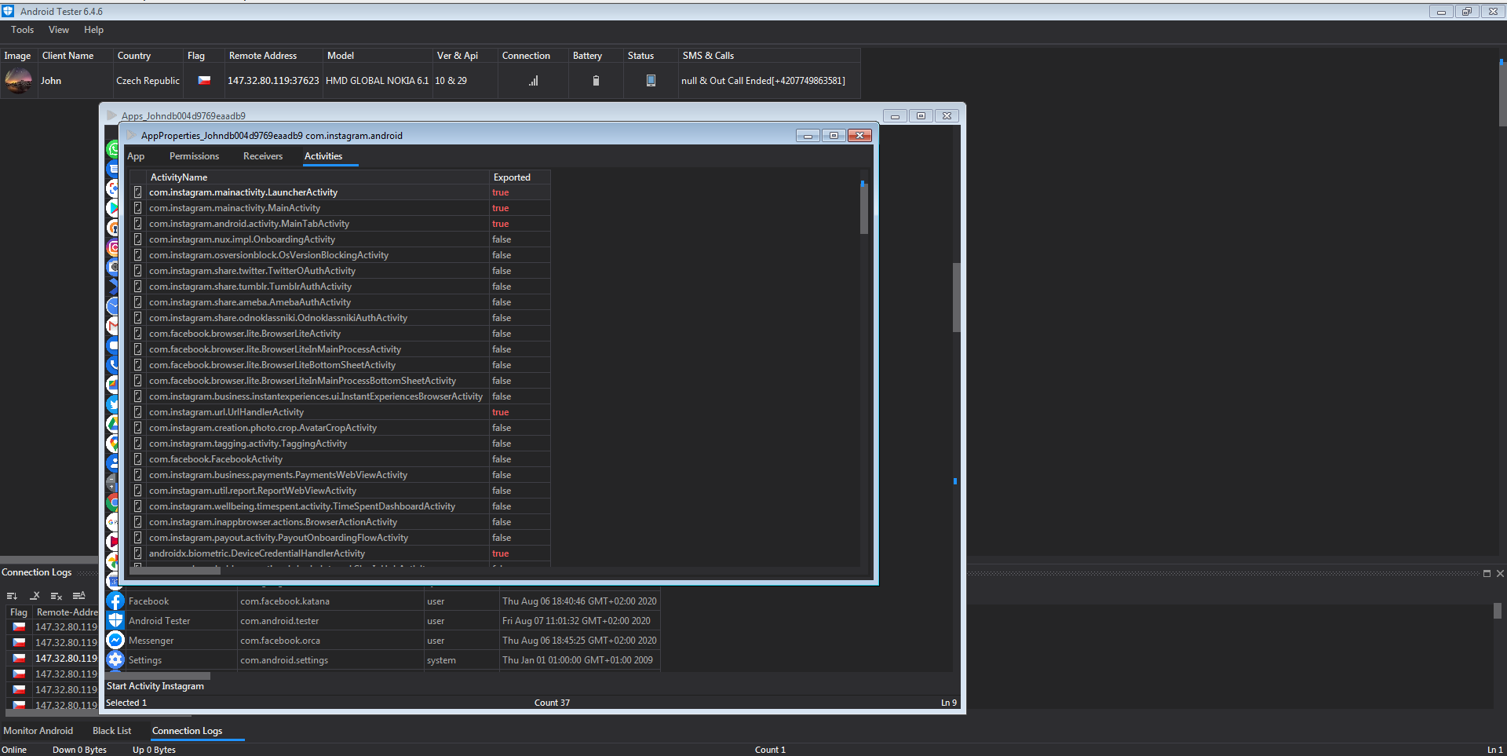Click the Facebook app icon in Apps list

click(x=115, y=601)
